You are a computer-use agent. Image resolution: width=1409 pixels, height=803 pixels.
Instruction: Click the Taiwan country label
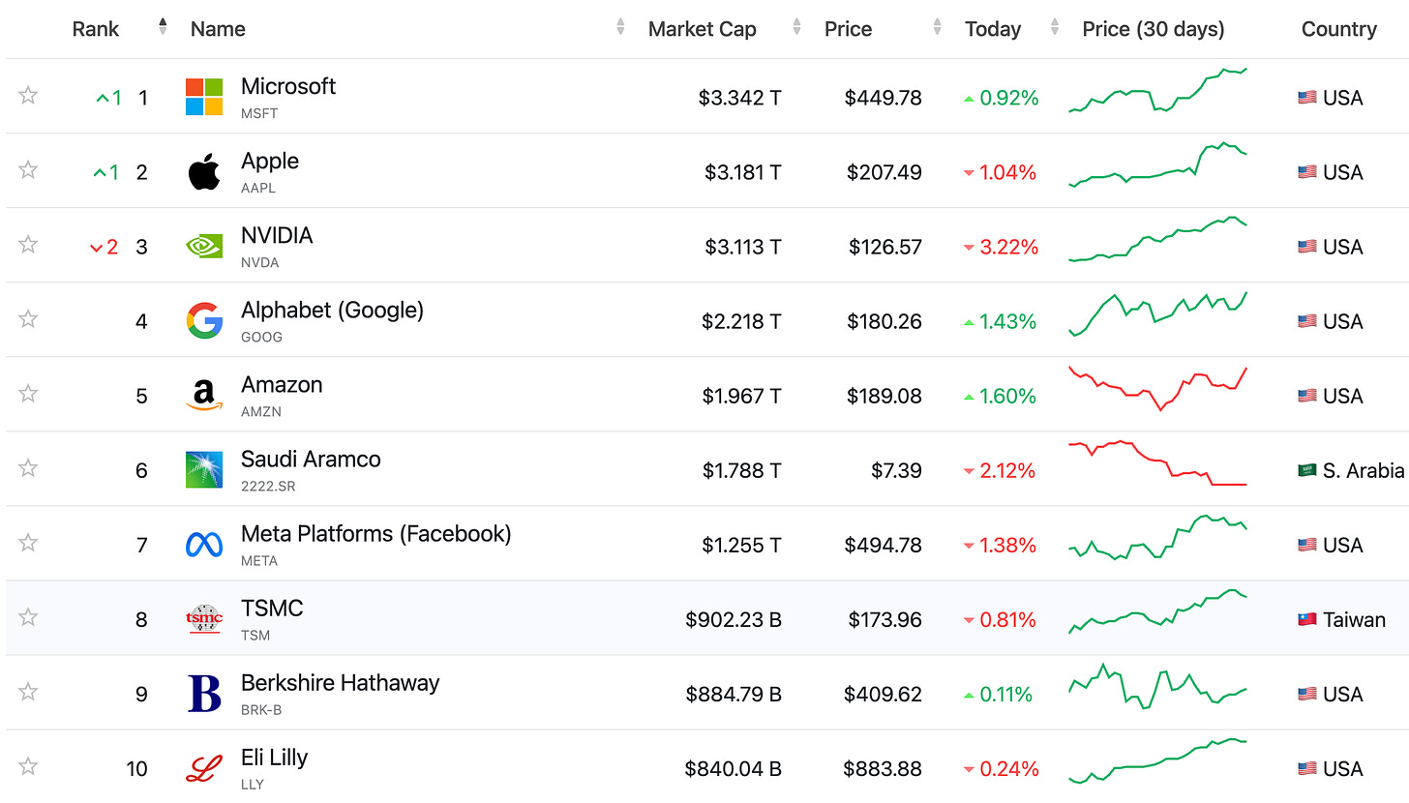[x=1354, y=619]
